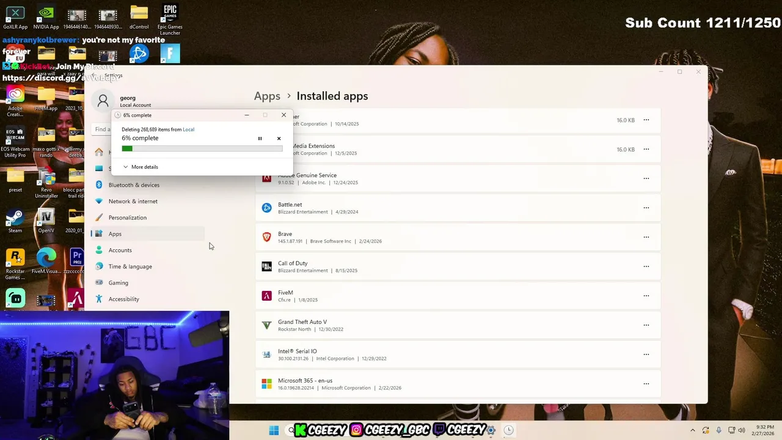Click the Battle.net app name in list

pyautogui.click(x=290, y=205)
